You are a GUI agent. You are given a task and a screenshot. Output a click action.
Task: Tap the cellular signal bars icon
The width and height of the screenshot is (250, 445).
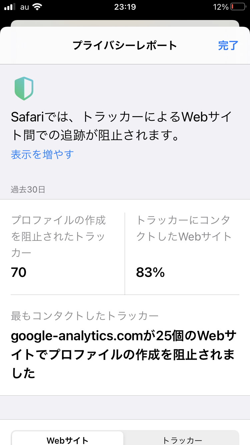click(10, 7)
